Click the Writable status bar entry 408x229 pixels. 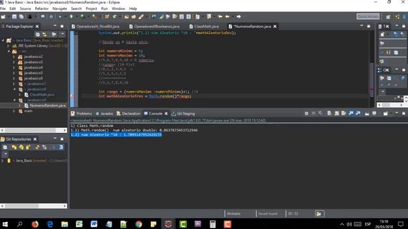[233, 214]
